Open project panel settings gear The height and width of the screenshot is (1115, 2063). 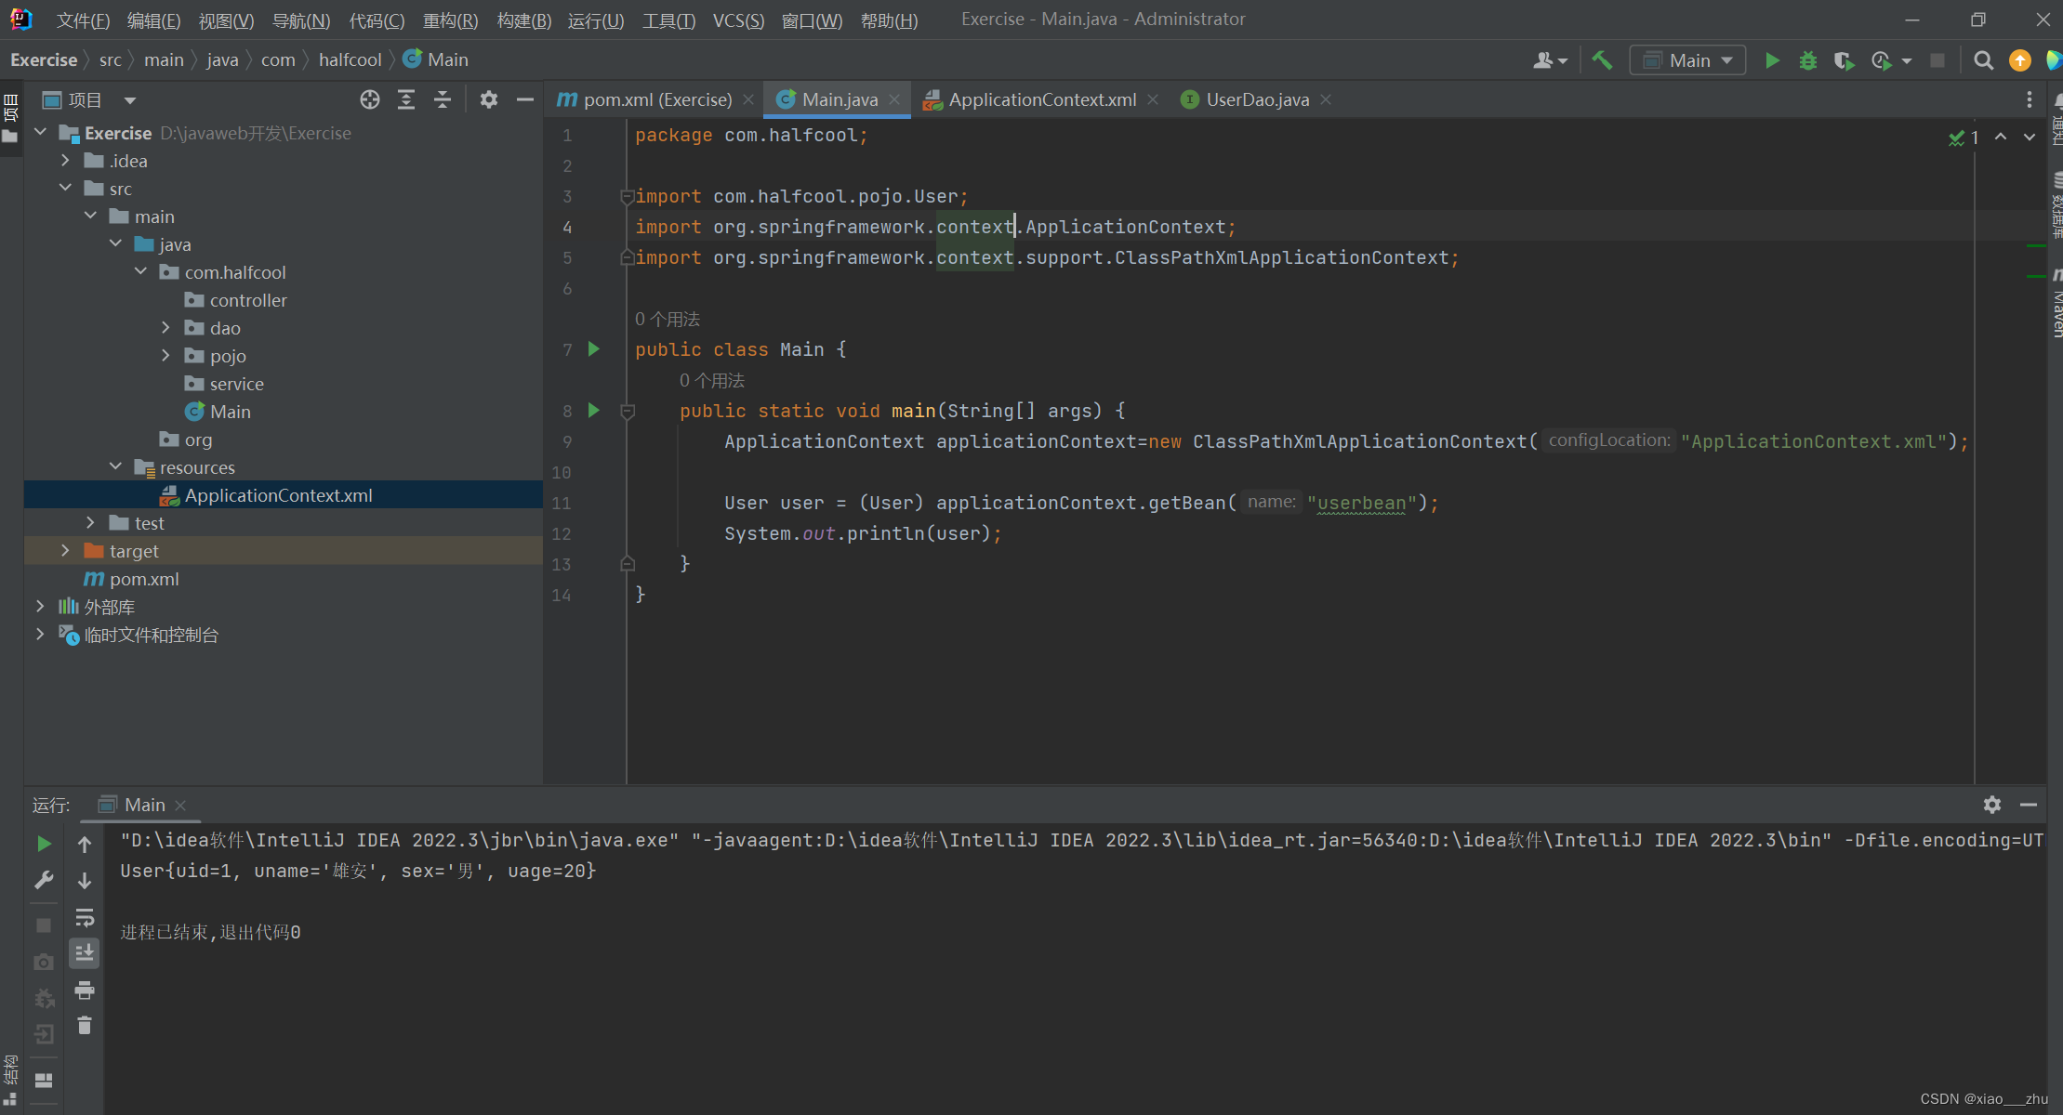click(489, 99)
